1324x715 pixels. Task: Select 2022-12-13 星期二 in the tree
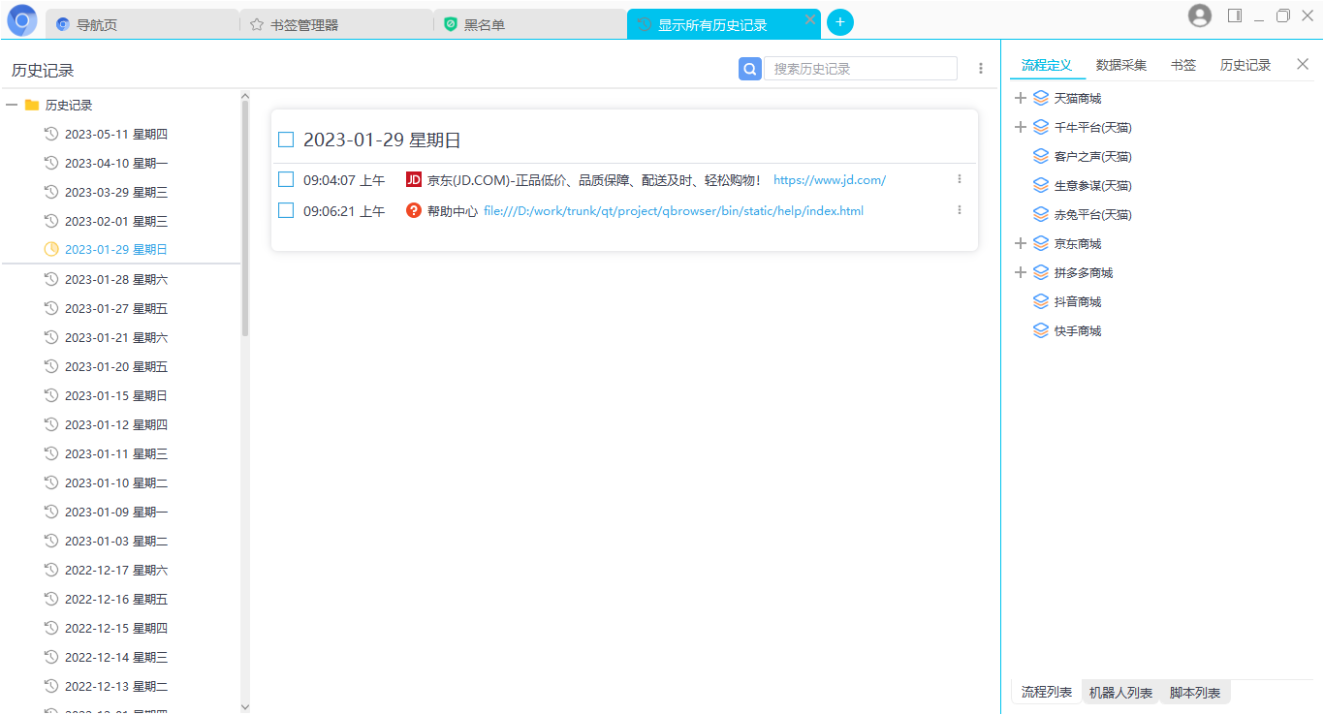pos(116,686)
